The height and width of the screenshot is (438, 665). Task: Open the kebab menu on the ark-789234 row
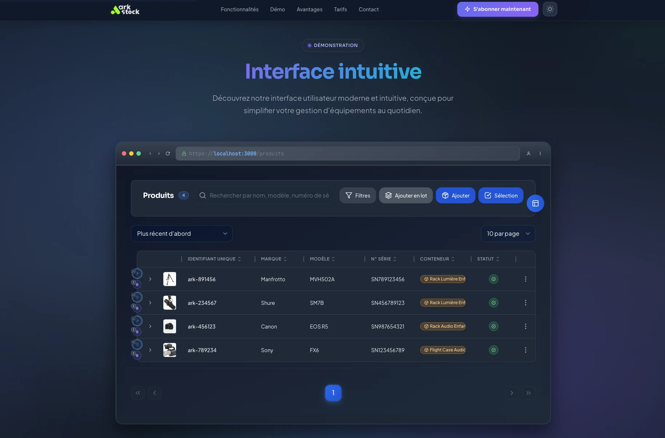point(526,350)
